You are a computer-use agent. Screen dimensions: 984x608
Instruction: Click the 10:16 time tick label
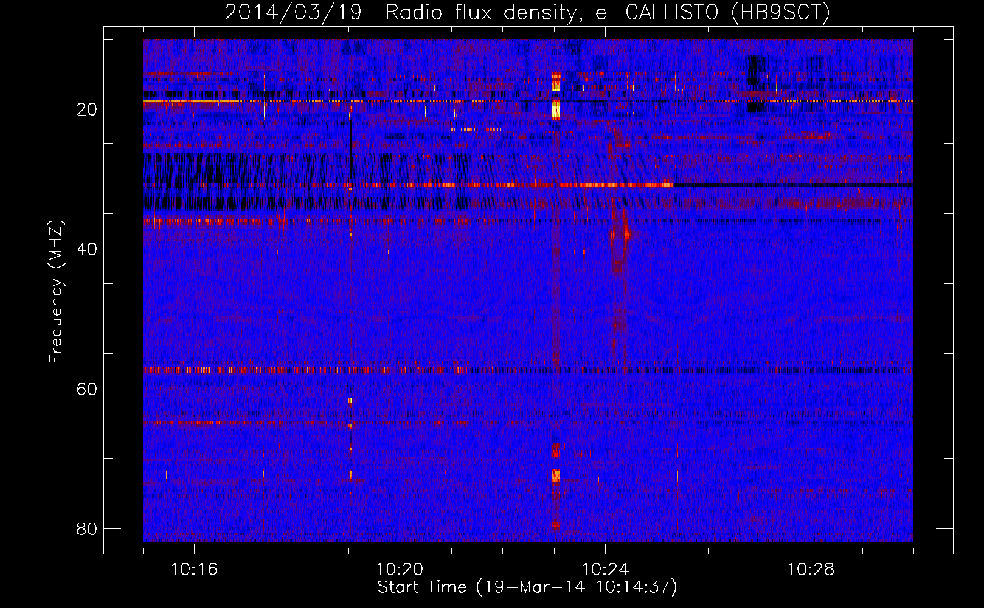[x=194, y=570]
